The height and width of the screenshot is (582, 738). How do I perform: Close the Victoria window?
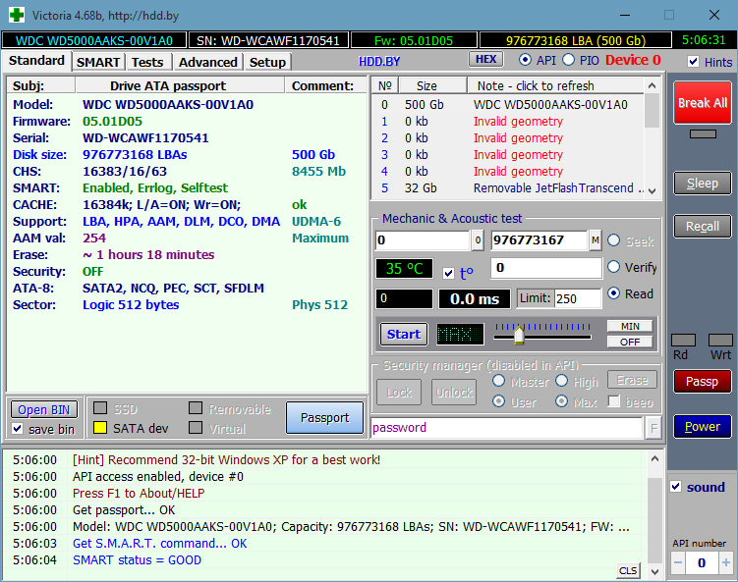[714, 15]
